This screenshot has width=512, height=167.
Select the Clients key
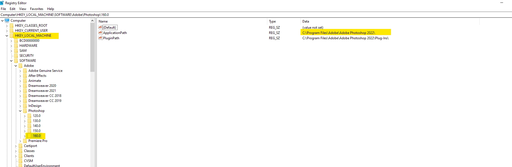point(29,156)
